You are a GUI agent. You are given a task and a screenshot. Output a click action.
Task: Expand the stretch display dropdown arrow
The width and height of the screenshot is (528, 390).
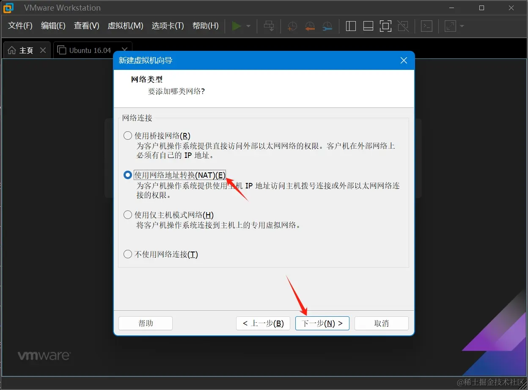[462, 26]
